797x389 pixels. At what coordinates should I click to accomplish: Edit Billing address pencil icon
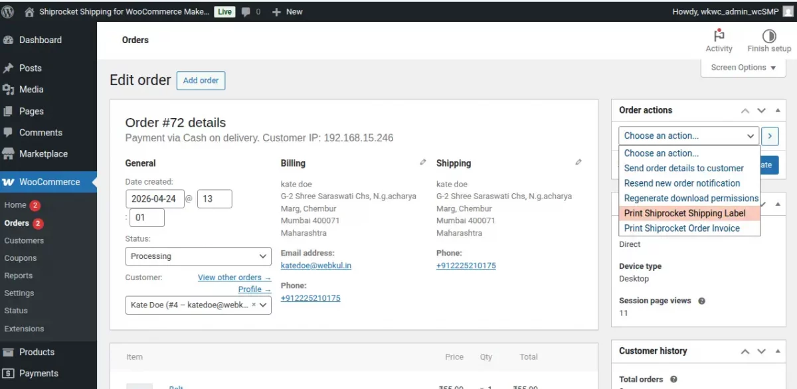[x=423, y=162]
